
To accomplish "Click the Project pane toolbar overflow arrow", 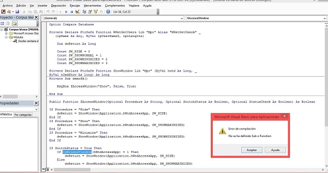I will 37,23.
